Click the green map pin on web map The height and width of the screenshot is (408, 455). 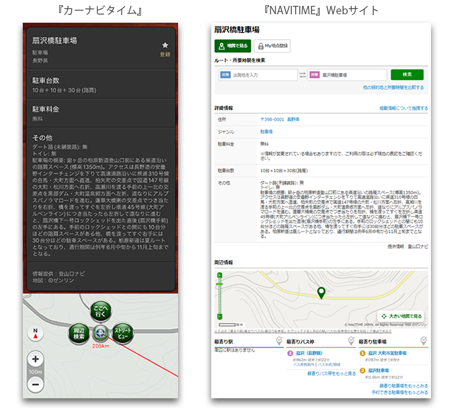321,293
